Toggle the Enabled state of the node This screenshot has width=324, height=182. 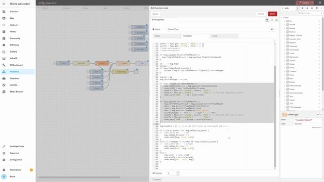click(156, 180)
